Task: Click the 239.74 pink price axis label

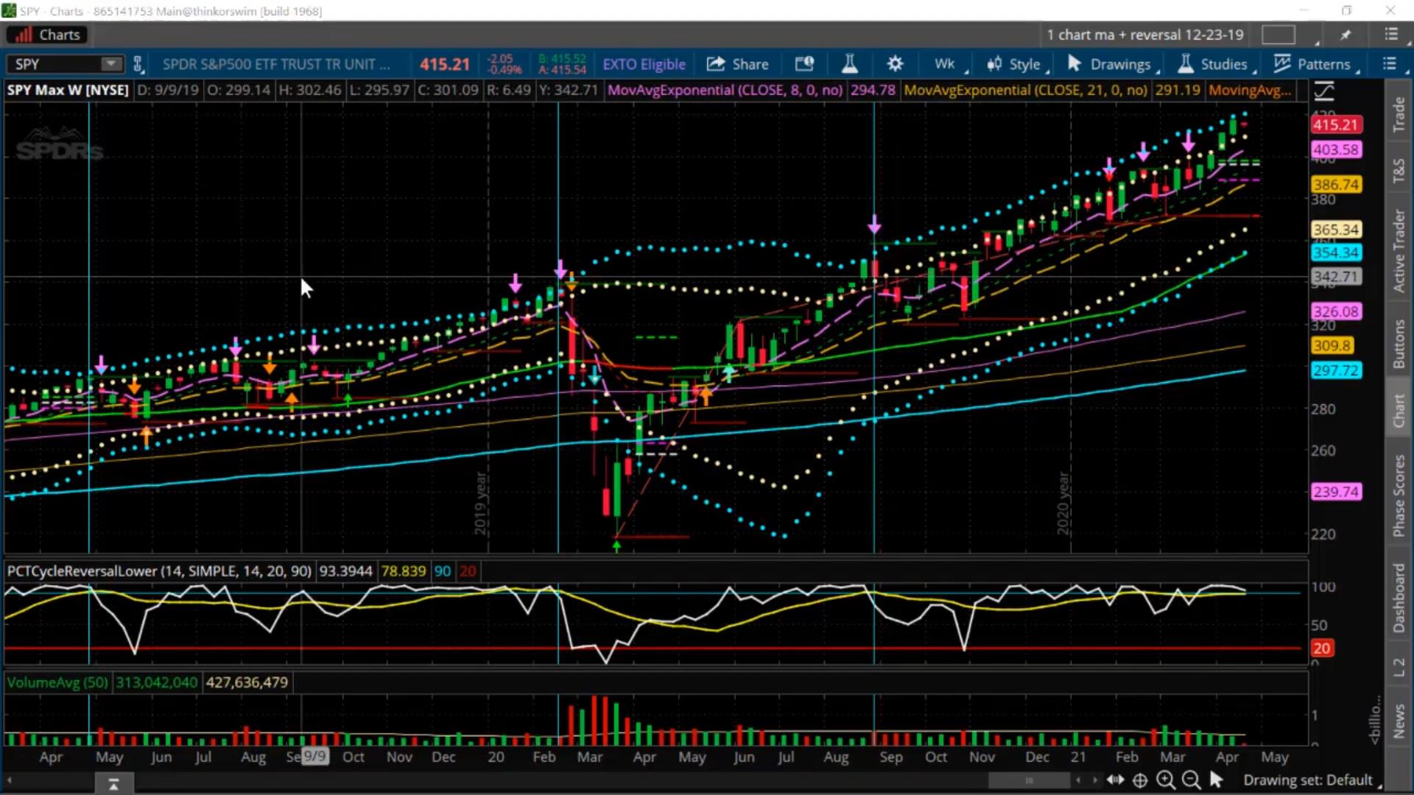Action: pos(1336,492)
